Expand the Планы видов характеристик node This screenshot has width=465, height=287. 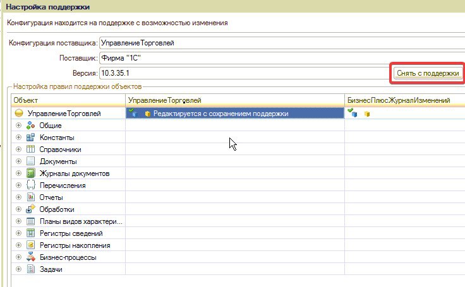tap(18, 221)
